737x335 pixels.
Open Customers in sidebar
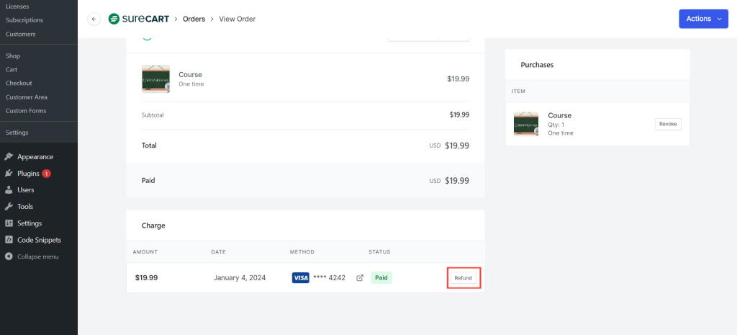pyautogui.click(x=20, y=34)
